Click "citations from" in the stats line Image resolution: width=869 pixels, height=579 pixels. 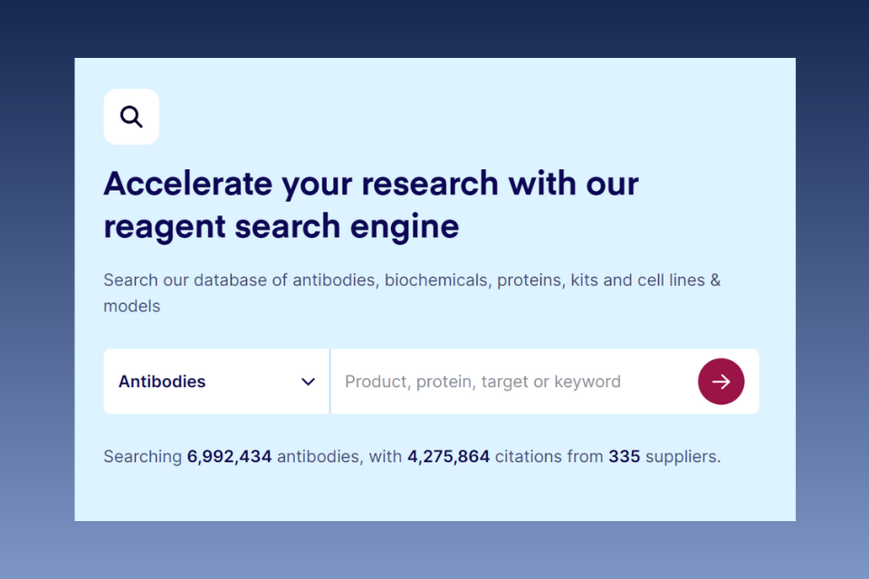click(549, 457)
